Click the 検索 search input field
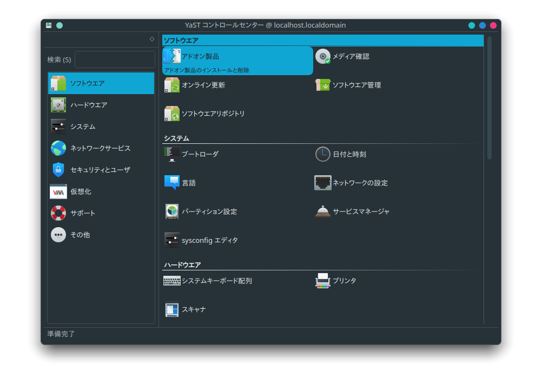 (x=115, y=59)
